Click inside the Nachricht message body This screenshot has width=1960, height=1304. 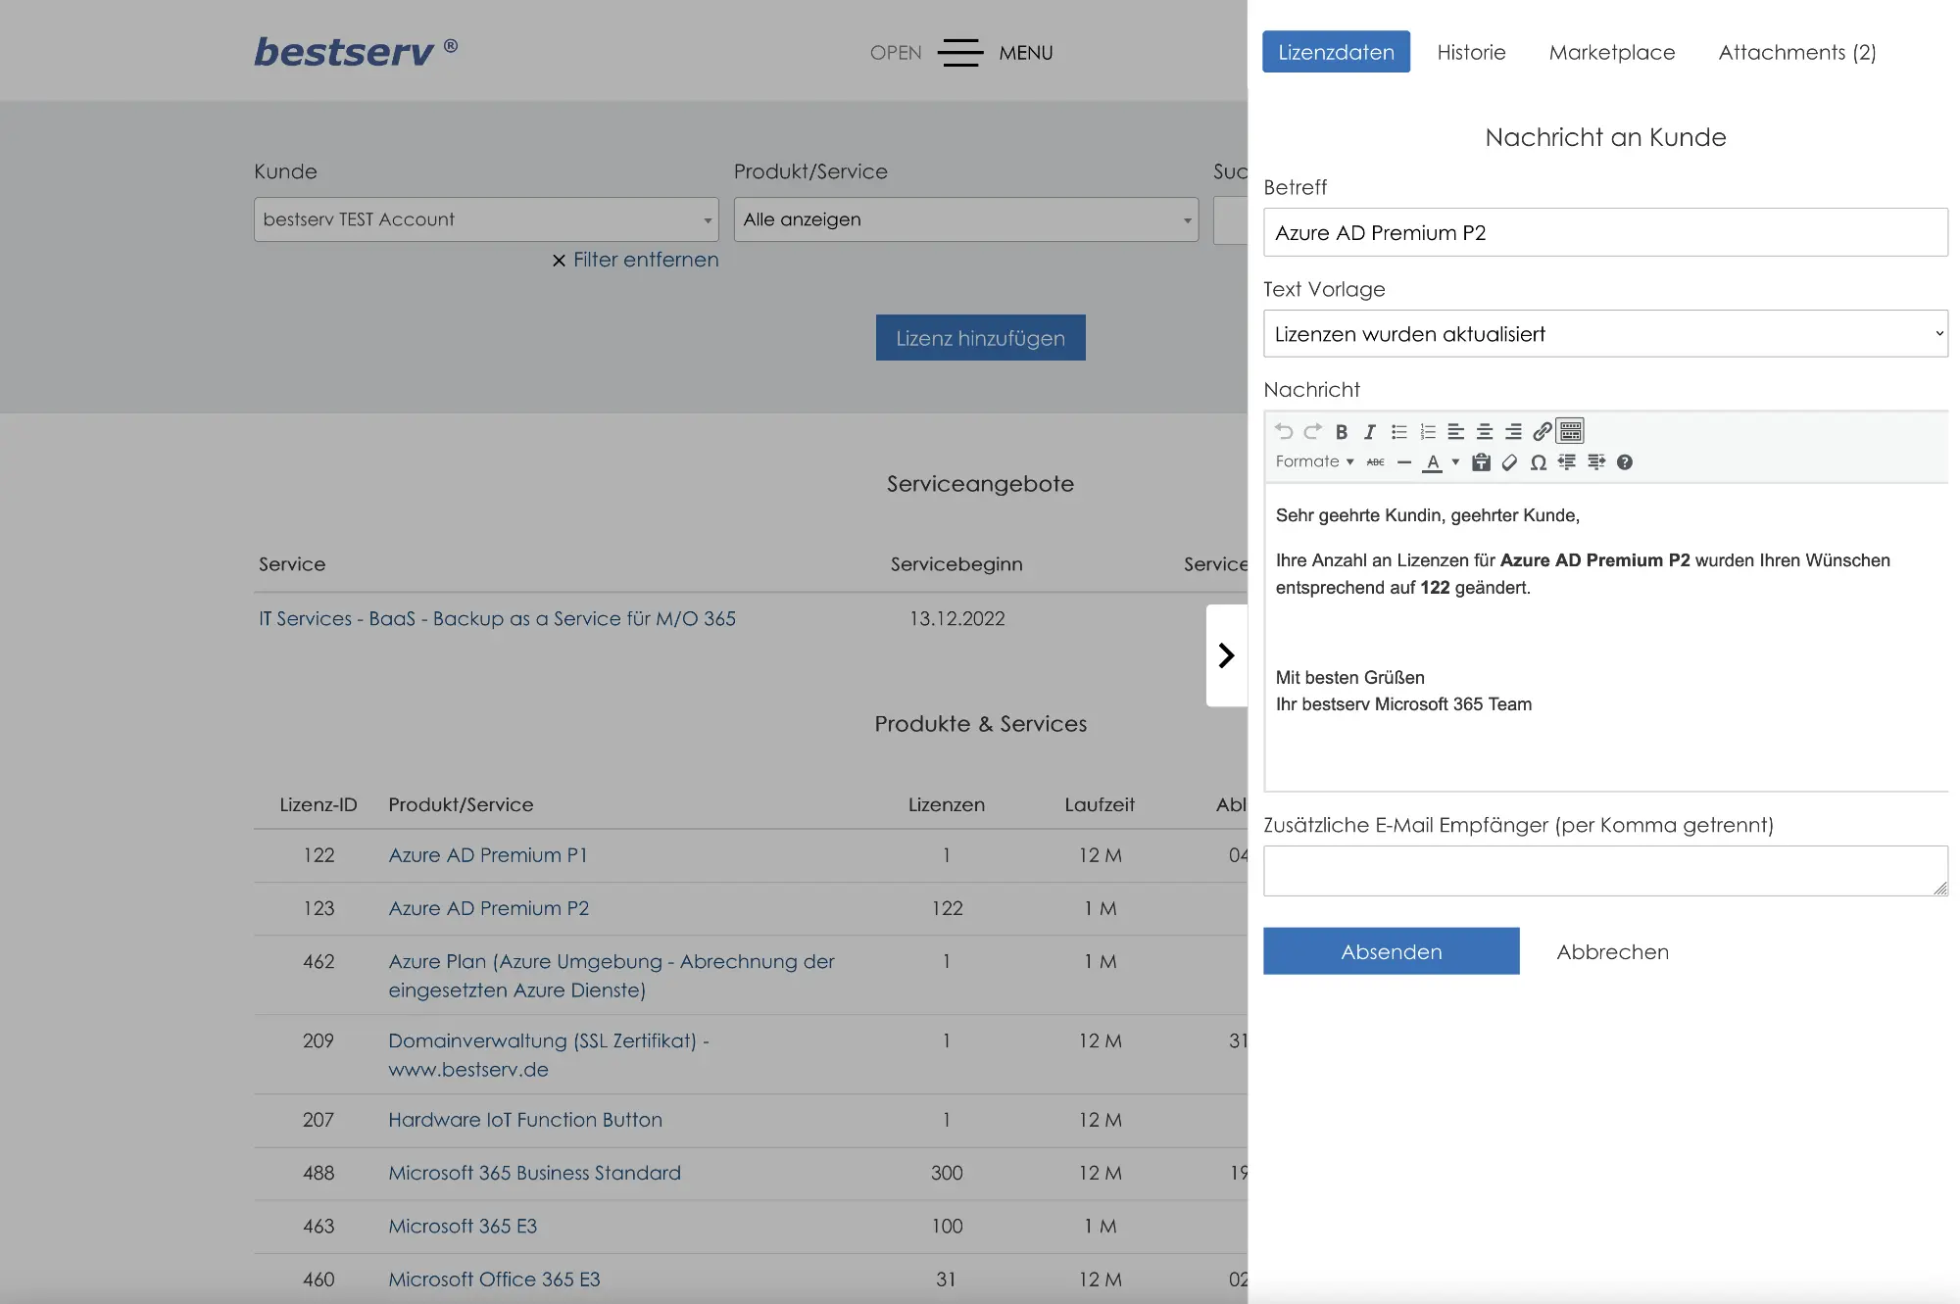(x=1605, y=637)
